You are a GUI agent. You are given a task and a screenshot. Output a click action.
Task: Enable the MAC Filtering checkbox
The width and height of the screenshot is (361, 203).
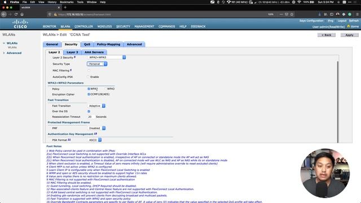pos(89,70)
